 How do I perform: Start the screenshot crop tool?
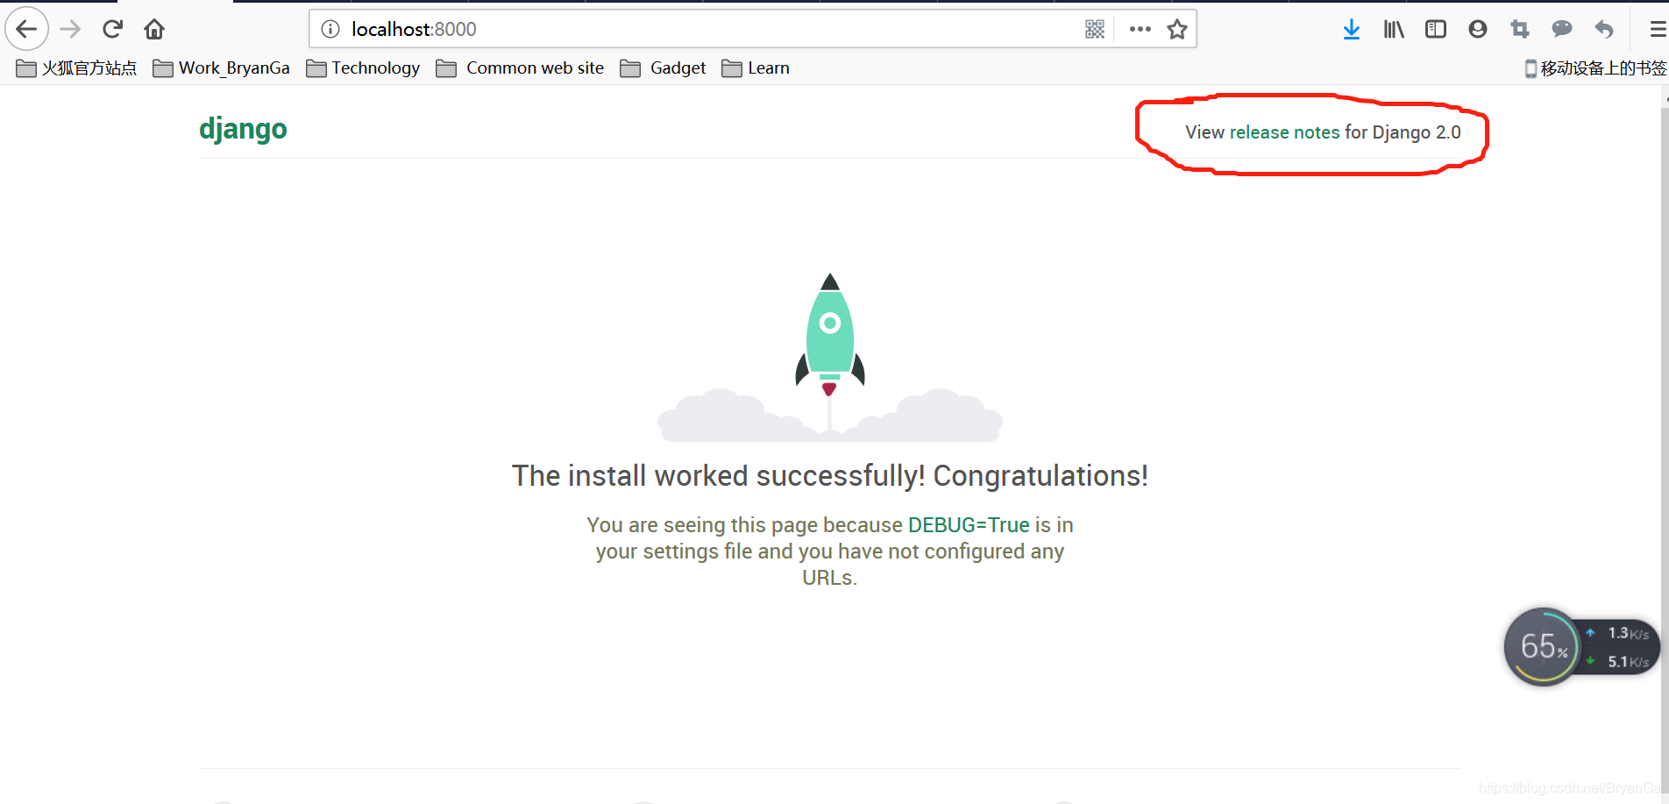(1520, 29)
